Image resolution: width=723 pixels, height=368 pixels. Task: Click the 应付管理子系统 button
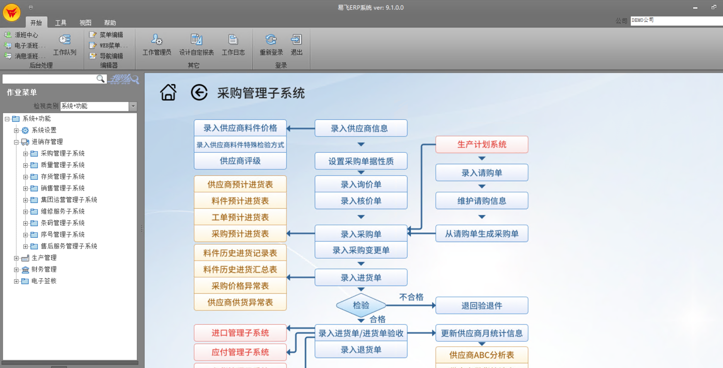coord(240,352)
